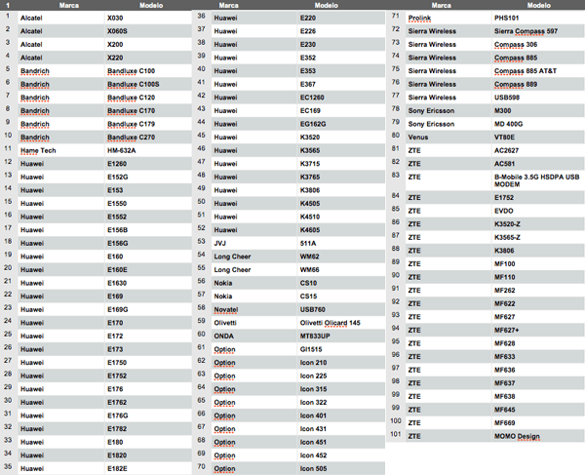Click the HM-632A model cell

click(x=148, y=150)
